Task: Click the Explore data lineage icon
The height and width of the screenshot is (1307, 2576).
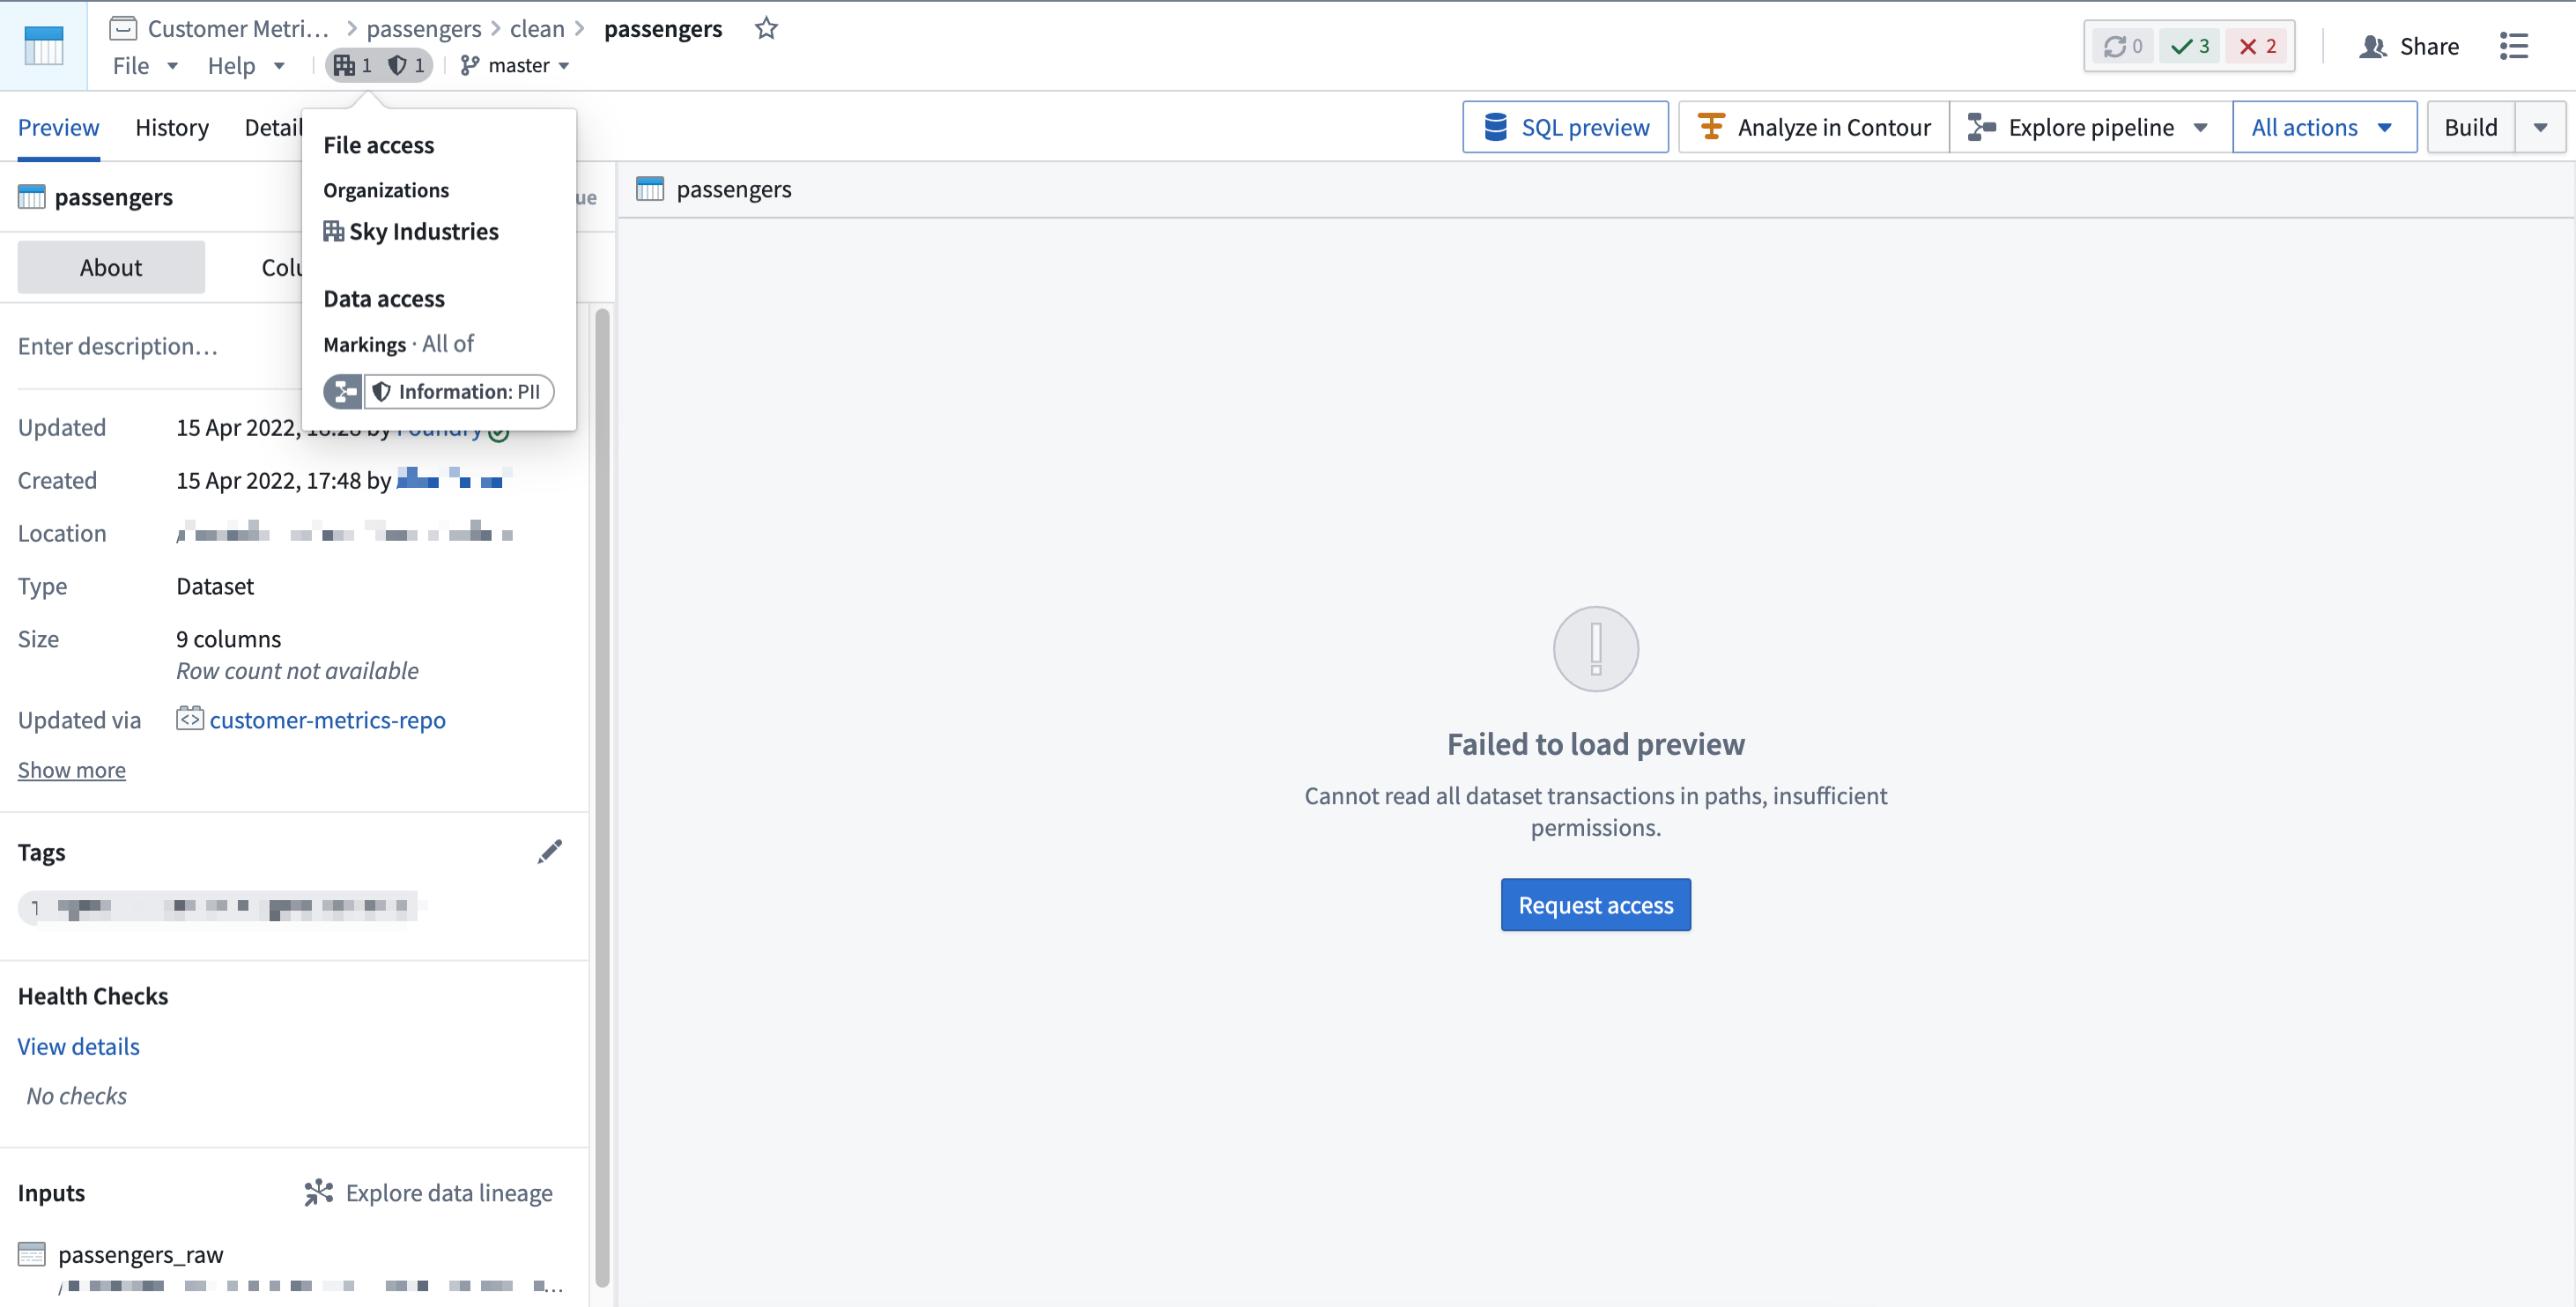Action: point(317,1192)
